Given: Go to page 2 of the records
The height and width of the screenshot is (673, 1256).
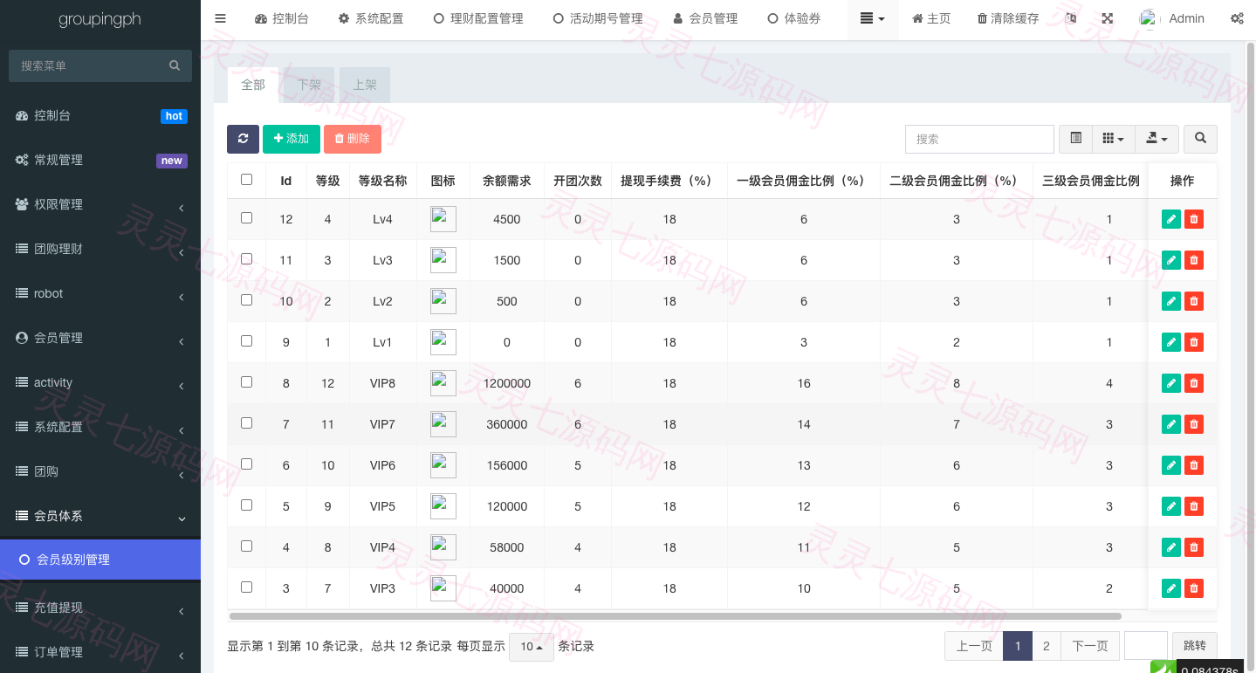Looking at the screenshot, I should (x=1047, y=646).
